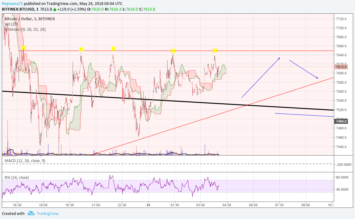
Task: Click the yellow X marker nearest 16:30
Action: tap(24, 48)
